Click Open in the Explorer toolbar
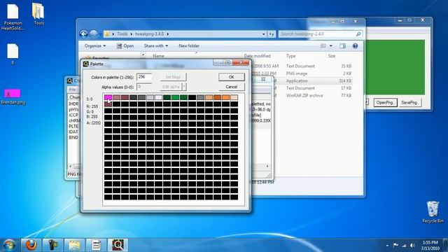Image resolution: width=448 pixels, height=252 pixels. click(x=125, y=45)
